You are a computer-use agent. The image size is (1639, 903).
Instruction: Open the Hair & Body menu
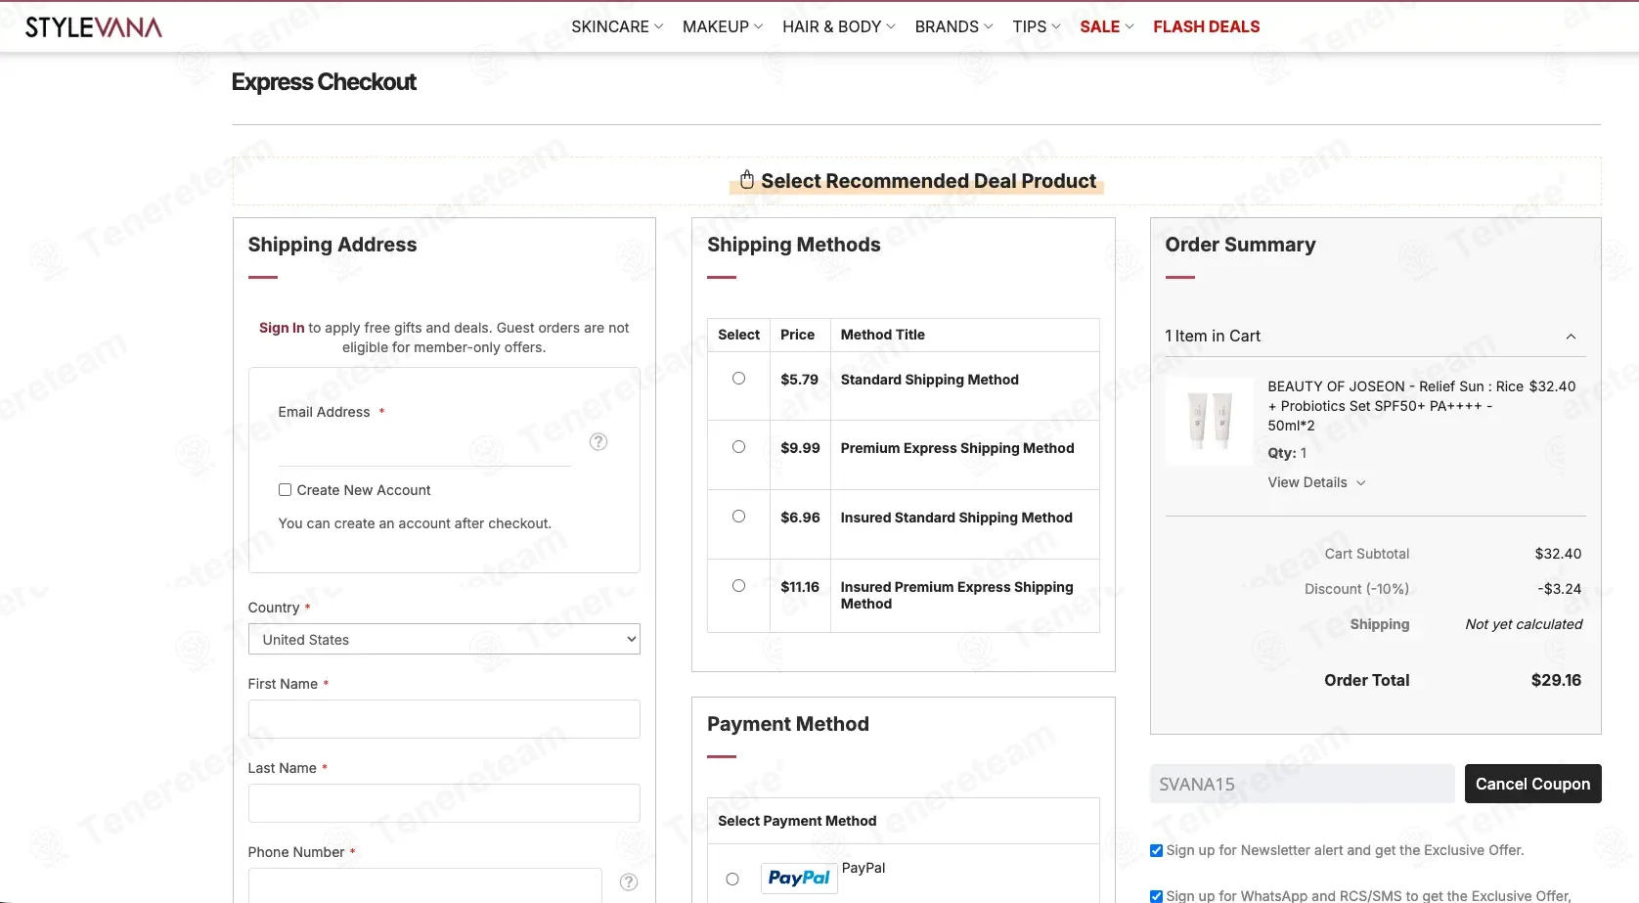point(839,27)
